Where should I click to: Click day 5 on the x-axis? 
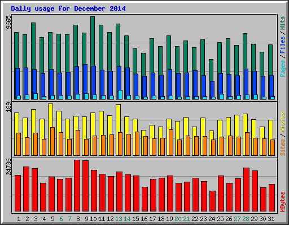coord(52,219)
